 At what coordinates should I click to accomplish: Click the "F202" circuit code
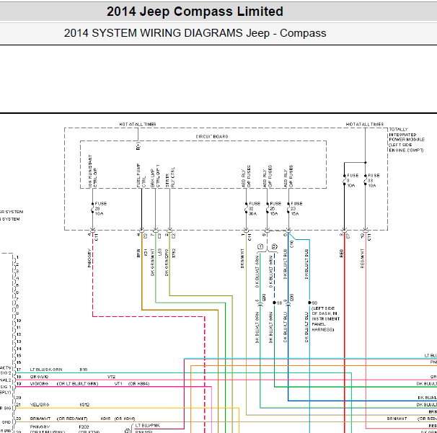click(x=84, y=427)
